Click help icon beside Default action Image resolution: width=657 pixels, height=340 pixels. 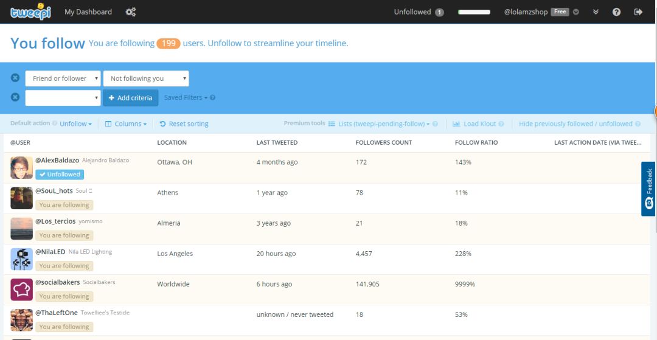[55, 123]
